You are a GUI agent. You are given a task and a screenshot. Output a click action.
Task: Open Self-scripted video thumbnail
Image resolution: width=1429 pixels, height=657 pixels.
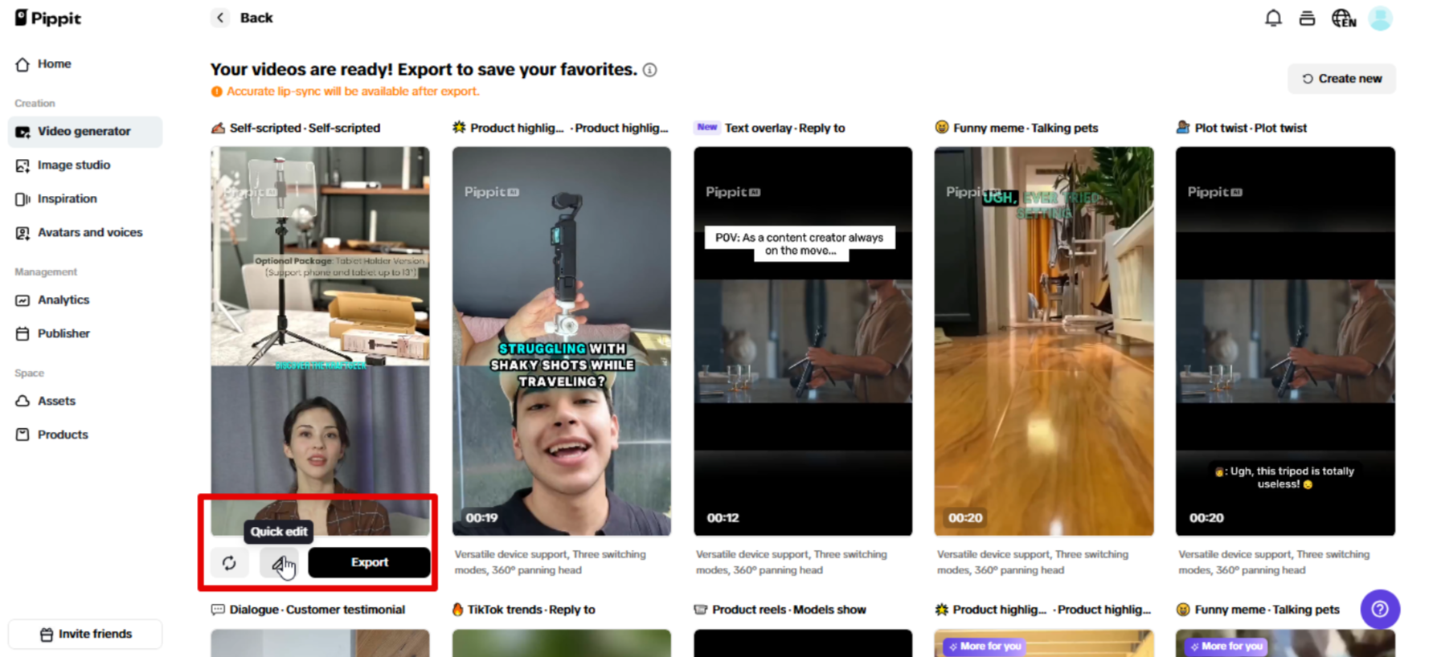(320, 341)
